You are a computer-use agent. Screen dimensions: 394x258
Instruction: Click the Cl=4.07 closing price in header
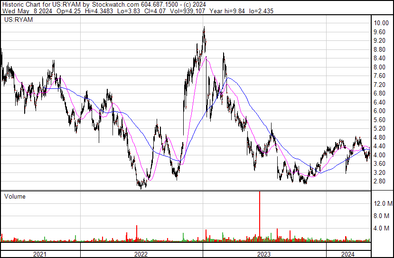tap(155, 11)
